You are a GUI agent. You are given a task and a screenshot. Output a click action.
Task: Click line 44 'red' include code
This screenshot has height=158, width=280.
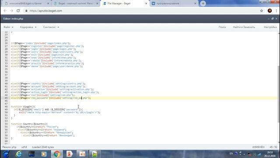[x=43, y=95]
